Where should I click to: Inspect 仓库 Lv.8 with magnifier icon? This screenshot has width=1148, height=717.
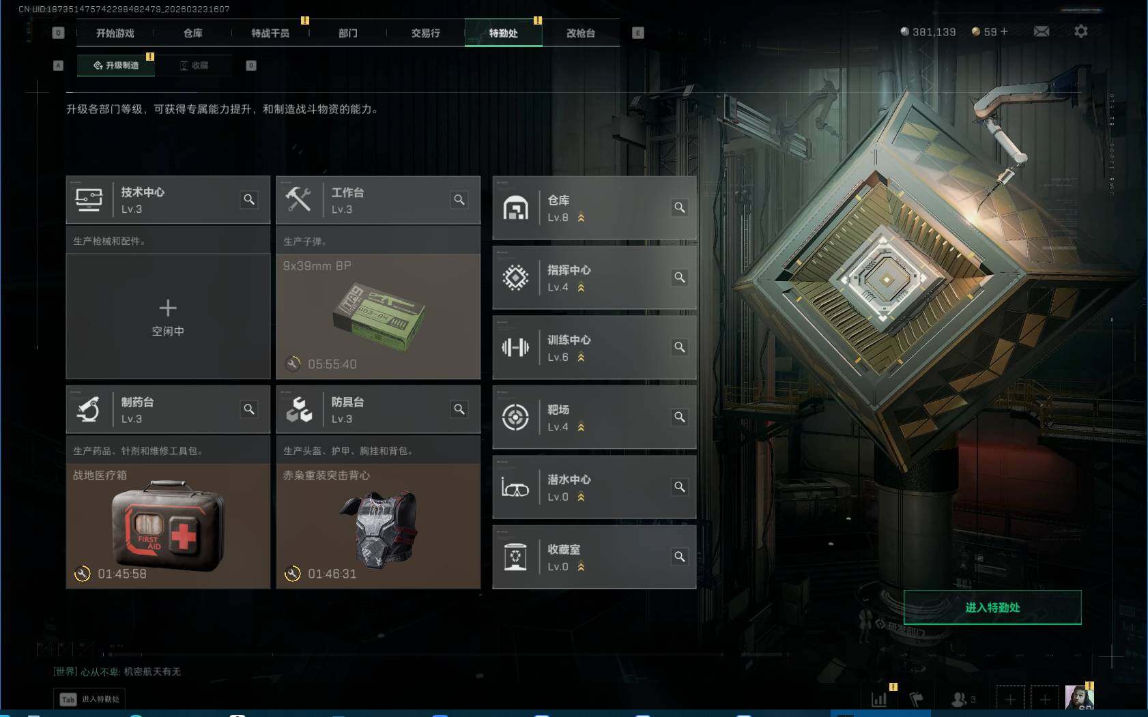click(x=680, y=207)
